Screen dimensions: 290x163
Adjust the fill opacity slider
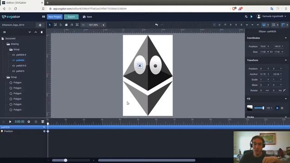pos(259,108)
